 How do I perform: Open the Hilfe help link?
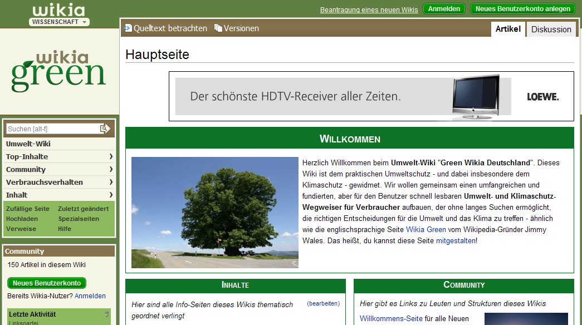coord(65,229)
